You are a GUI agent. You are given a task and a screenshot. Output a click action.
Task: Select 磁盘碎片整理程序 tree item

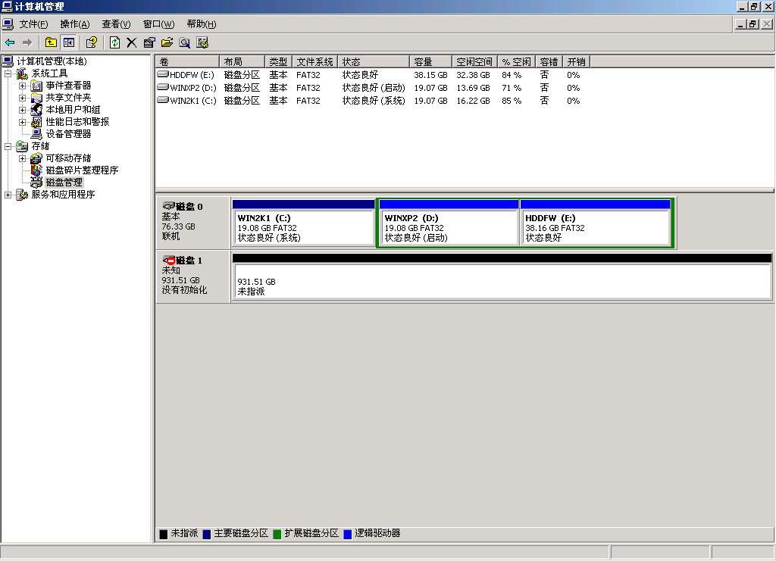point(82,170)
